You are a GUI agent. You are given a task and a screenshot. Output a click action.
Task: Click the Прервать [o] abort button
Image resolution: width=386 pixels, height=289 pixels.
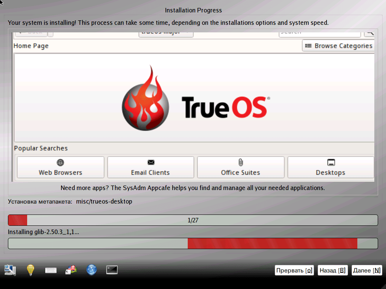(x=294, y=270)
